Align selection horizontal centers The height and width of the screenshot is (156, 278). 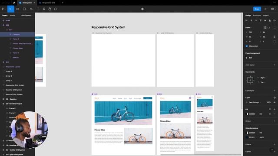(251, 20)
